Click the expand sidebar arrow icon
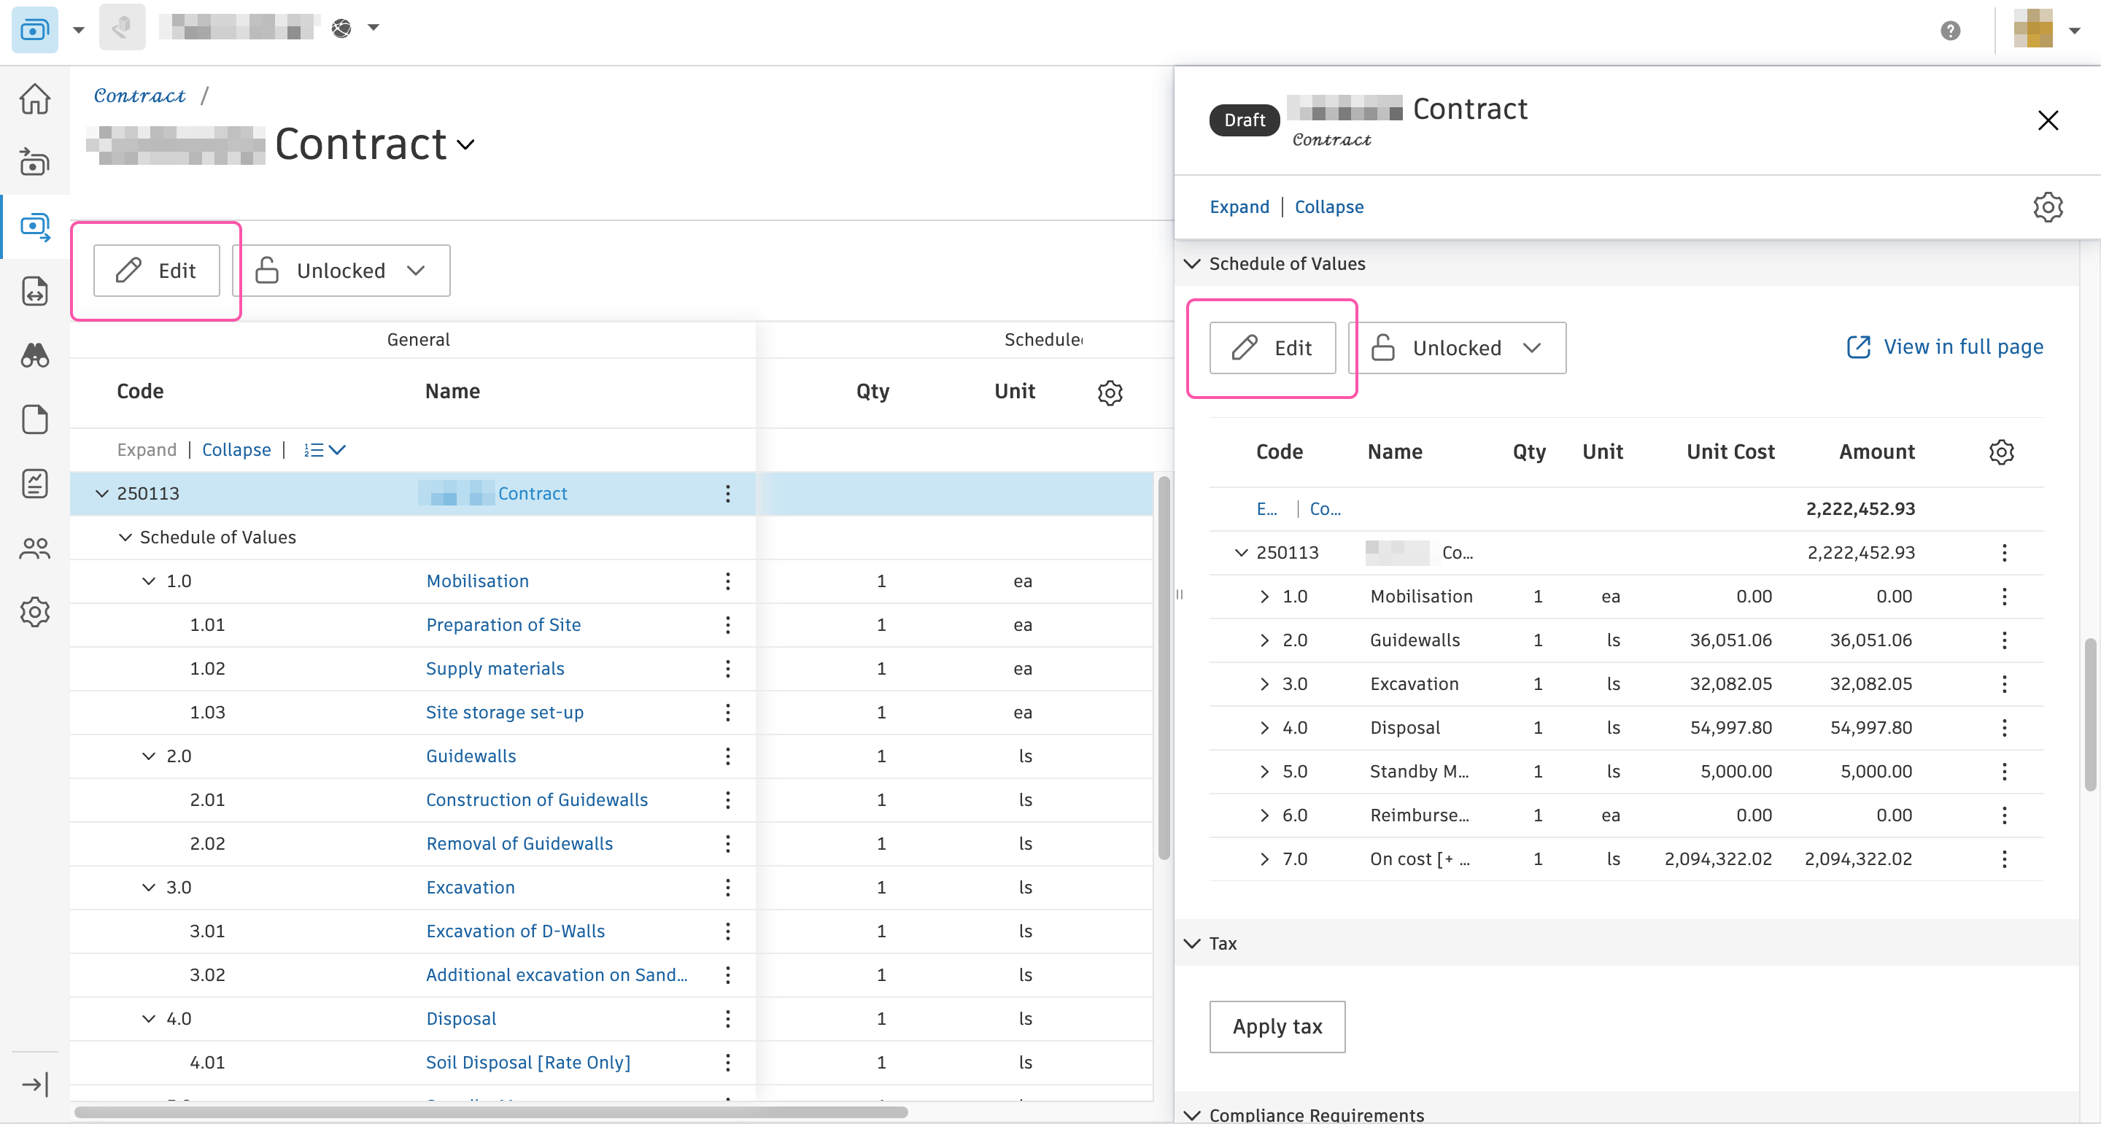Viewport: 2101px width, 1124px height. 34,1084
